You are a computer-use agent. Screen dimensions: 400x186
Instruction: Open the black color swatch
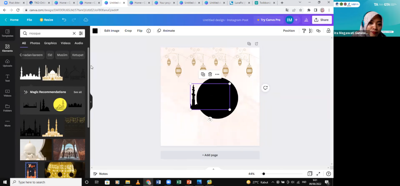tap(95, 31)
